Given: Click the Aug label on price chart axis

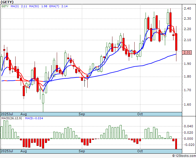Looking at the screenshot, I should (24, 114).
